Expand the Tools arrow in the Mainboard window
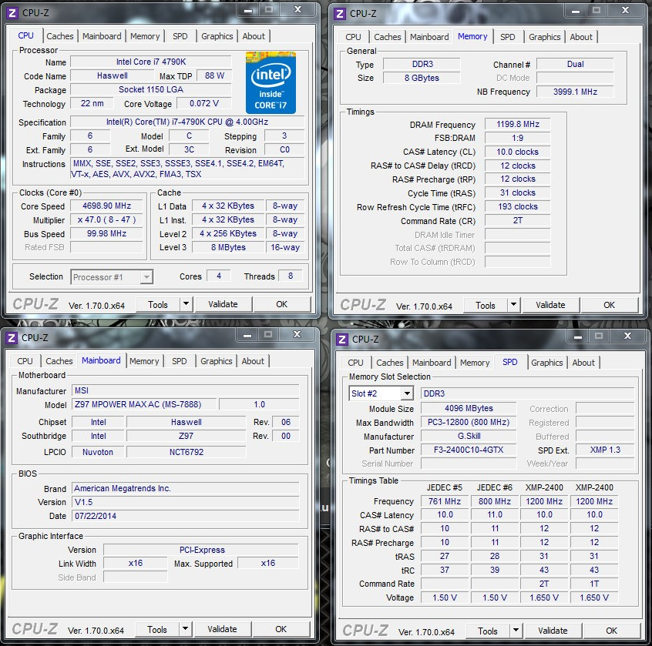Viewport: 652px width, 646px height. pos(185,629)
